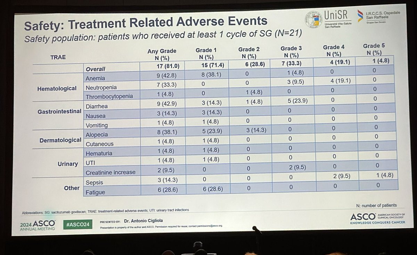417x255 pixels.
Task: Click the 'Overall' row label
Action: pos(95,69)
